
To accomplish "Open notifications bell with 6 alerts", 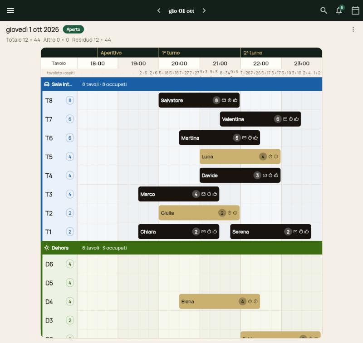I will [339, 10].
